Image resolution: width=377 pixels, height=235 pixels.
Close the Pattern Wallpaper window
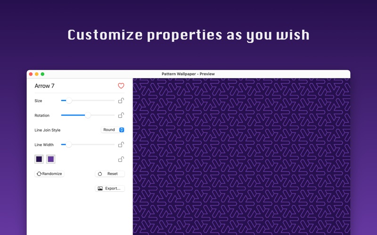[x=31, y=74]
